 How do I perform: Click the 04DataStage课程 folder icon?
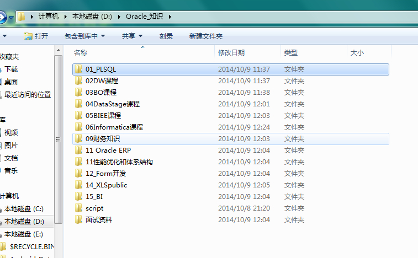[x=78, y=104]
